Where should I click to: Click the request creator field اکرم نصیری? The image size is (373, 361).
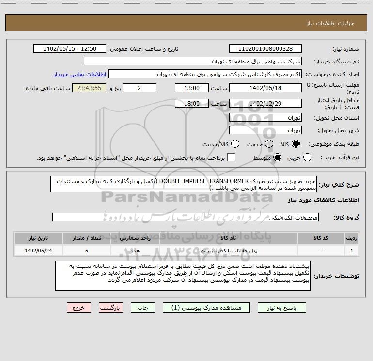(205, 74)
